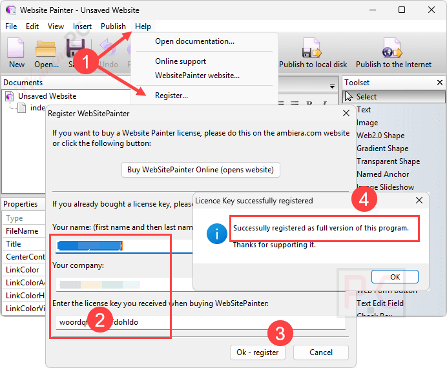
Task: Click the New document toolbar icon
Action: (x=16, y=48)
